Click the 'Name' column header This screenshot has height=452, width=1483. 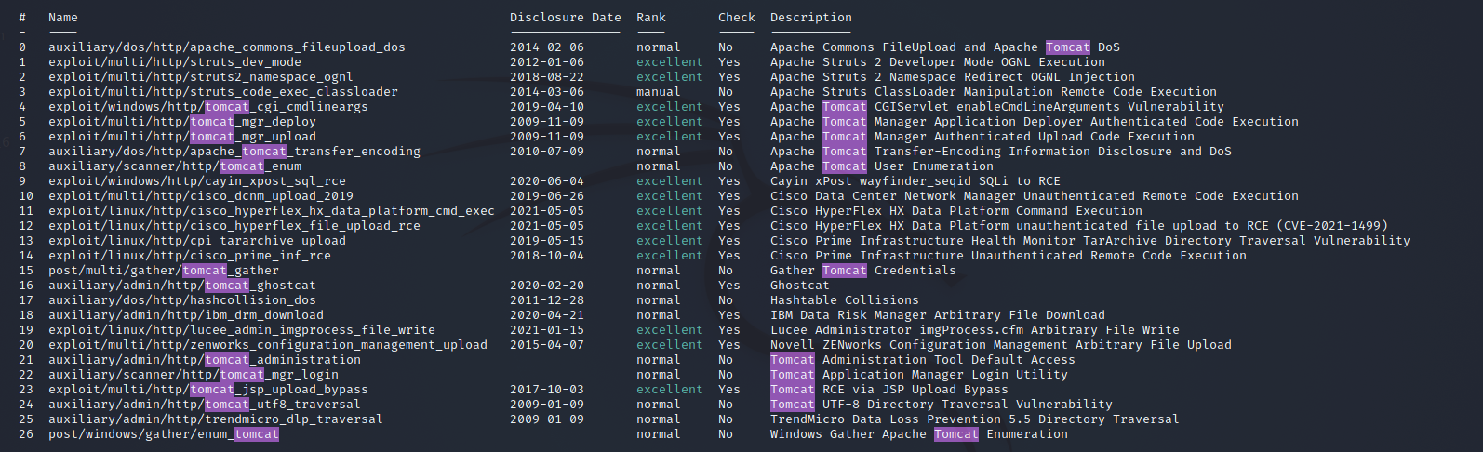pos(63,18)
